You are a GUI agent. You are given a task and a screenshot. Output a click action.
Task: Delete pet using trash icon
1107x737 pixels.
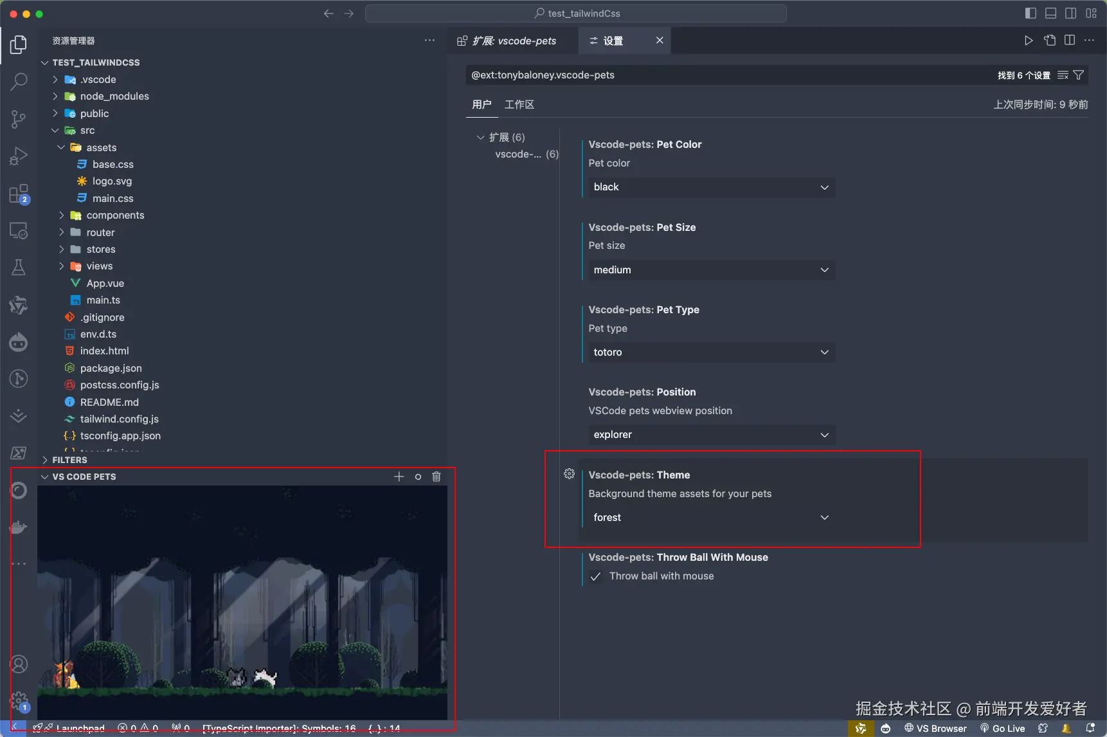(437, 477)
